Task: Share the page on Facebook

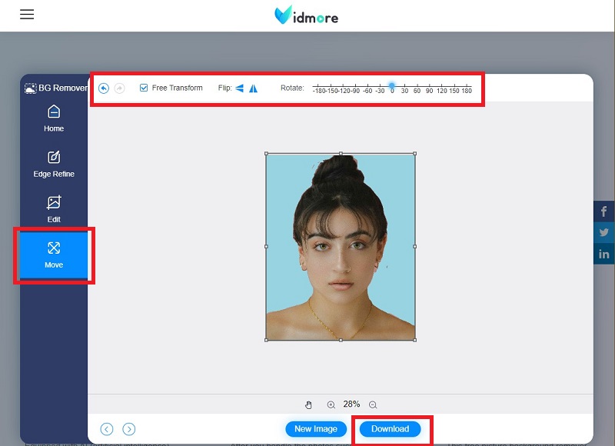Action: pyautogui.click(x=604, y=211)
